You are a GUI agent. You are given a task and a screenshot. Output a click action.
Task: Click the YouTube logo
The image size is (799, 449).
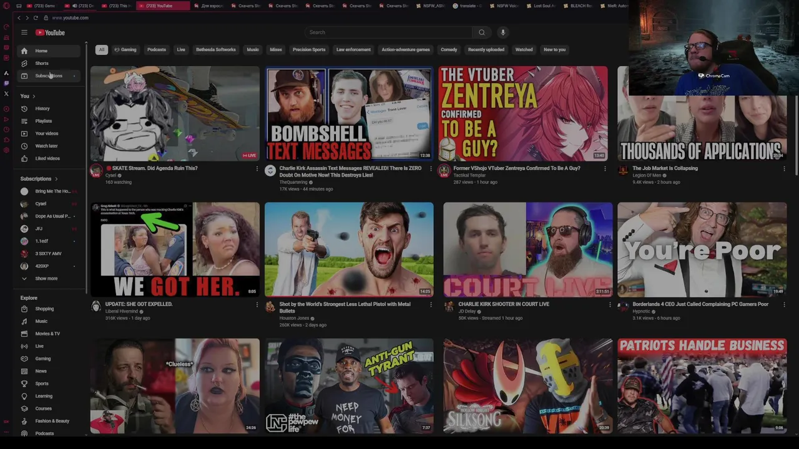click(x=50, y=32)
